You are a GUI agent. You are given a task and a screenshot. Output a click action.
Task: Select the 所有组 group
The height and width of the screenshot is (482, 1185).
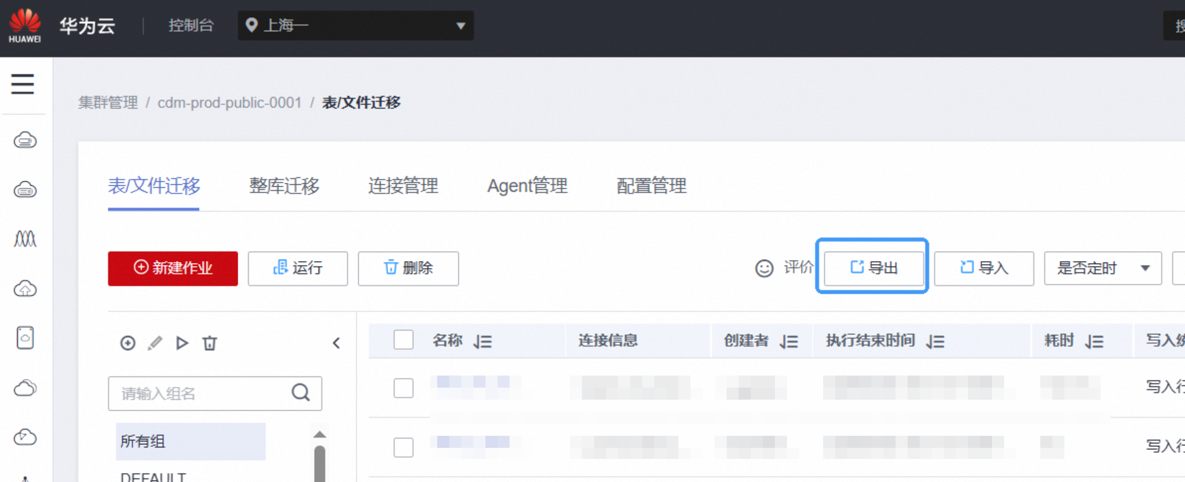coord(190,441)
